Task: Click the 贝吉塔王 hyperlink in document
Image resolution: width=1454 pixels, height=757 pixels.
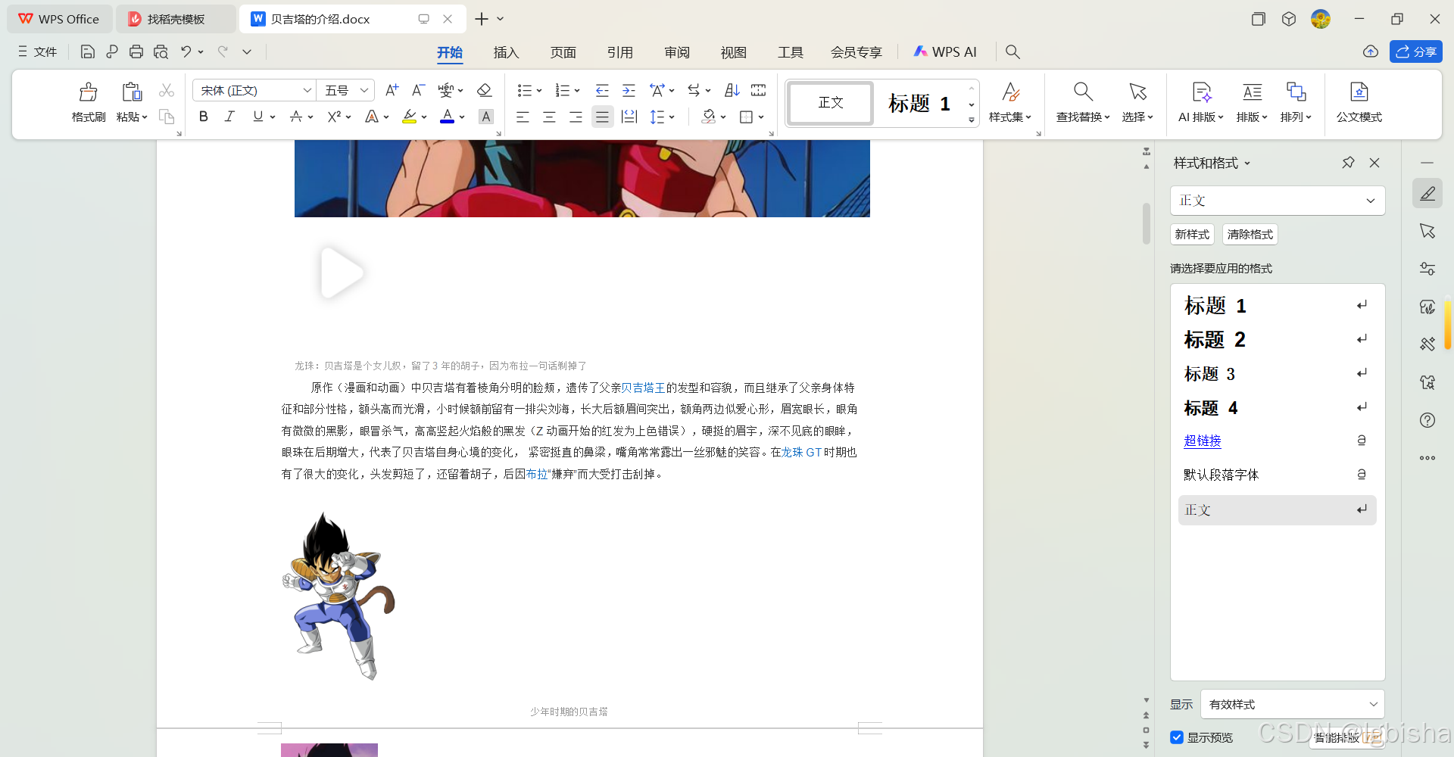Action: [643, 388]
